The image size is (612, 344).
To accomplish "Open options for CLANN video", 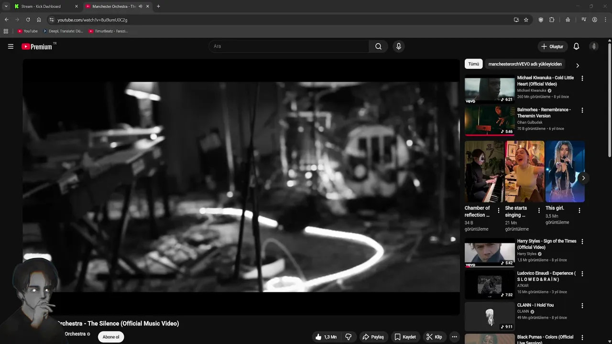I will (582, 306).
